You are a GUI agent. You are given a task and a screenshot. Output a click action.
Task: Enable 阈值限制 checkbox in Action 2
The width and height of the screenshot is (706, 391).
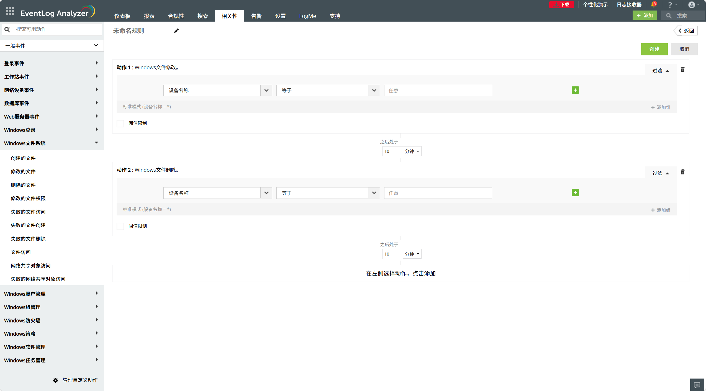coord(120,226)
